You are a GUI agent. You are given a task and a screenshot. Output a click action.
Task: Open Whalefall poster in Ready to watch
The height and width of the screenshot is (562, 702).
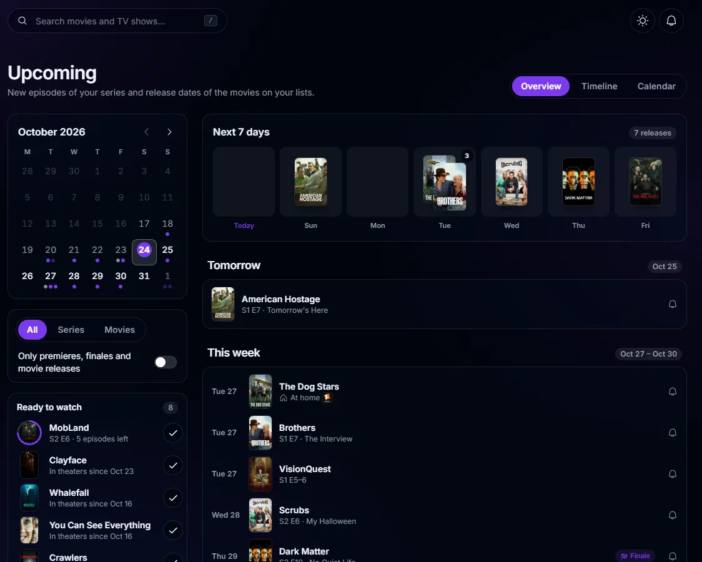29,498
